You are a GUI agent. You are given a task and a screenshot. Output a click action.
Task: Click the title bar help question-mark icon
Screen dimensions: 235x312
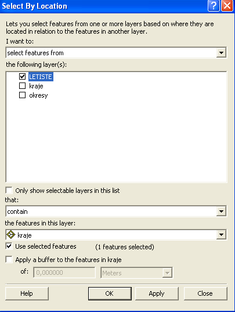[x=214, y=6]
